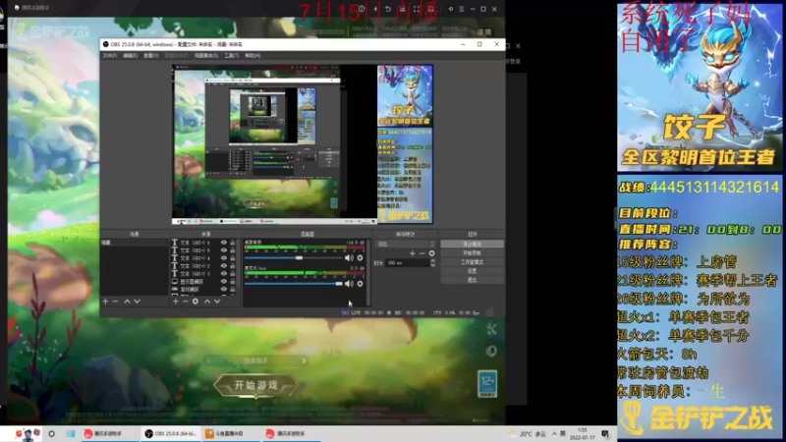Open Cortana circle on the taskbar

click(51, 433)
